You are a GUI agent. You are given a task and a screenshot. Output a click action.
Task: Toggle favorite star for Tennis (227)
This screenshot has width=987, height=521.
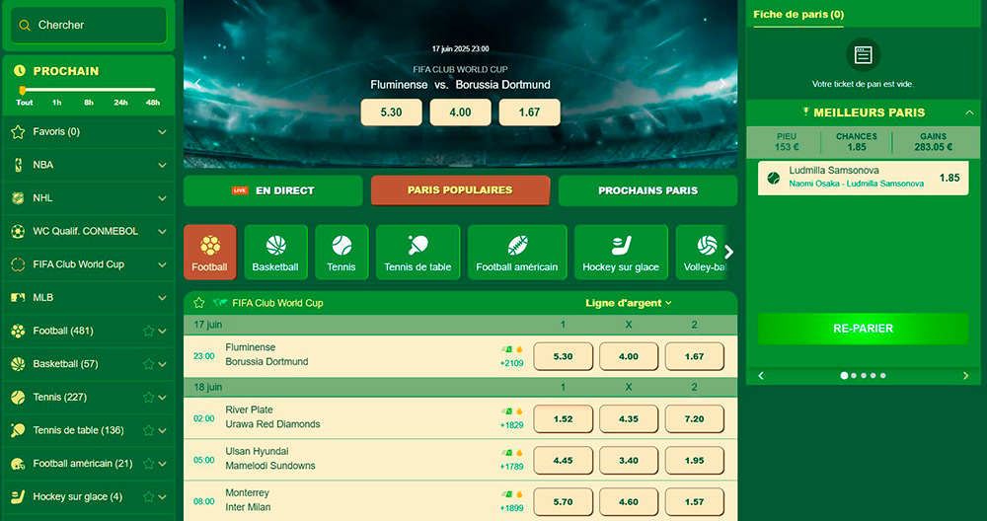point(148,397)
